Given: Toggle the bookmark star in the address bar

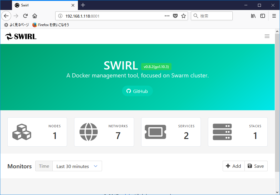Looking at the screenshot, I should click(184, 16).
